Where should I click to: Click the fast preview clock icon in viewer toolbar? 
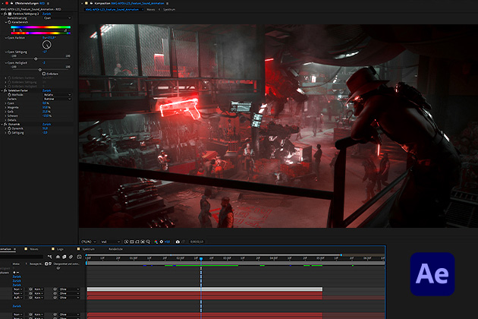126,242
